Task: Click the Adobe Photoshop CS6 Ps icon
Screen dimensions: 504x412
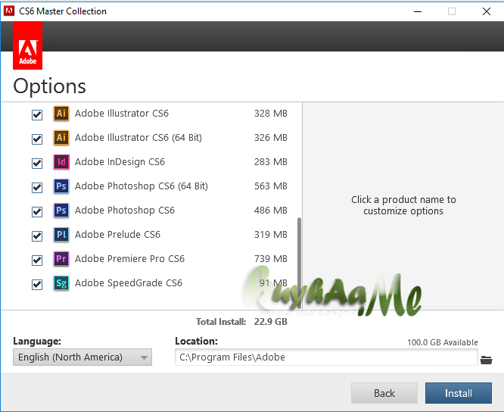Action: tap(61, 211)
